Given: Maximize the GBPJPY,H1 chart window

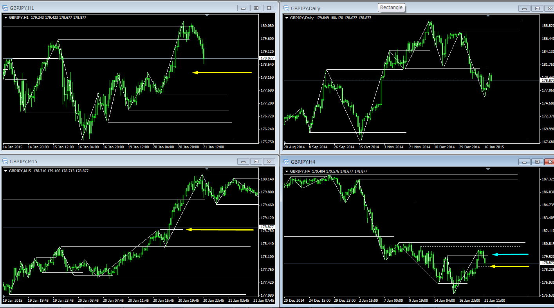Looking at the screenshot, I should click(x=256, y=8).
